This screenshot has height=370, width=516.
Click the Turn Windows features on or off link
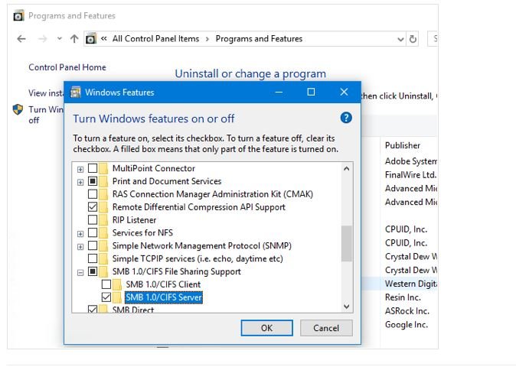click(x=46, y=115)
